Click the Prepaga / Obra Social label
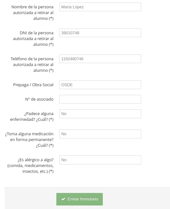 click(x=33, y=85)
